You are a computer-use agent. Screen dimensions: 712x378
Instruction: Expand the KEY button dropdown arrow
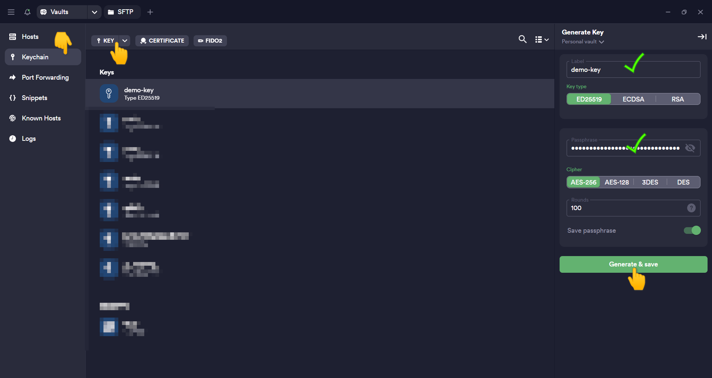coord(125,41)
